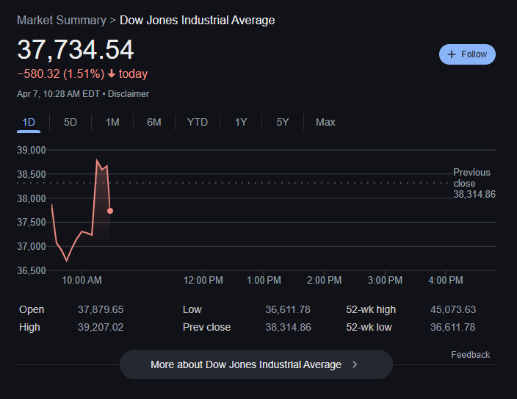
Task: Select the 1D time range tab
Action: point(29,122)
